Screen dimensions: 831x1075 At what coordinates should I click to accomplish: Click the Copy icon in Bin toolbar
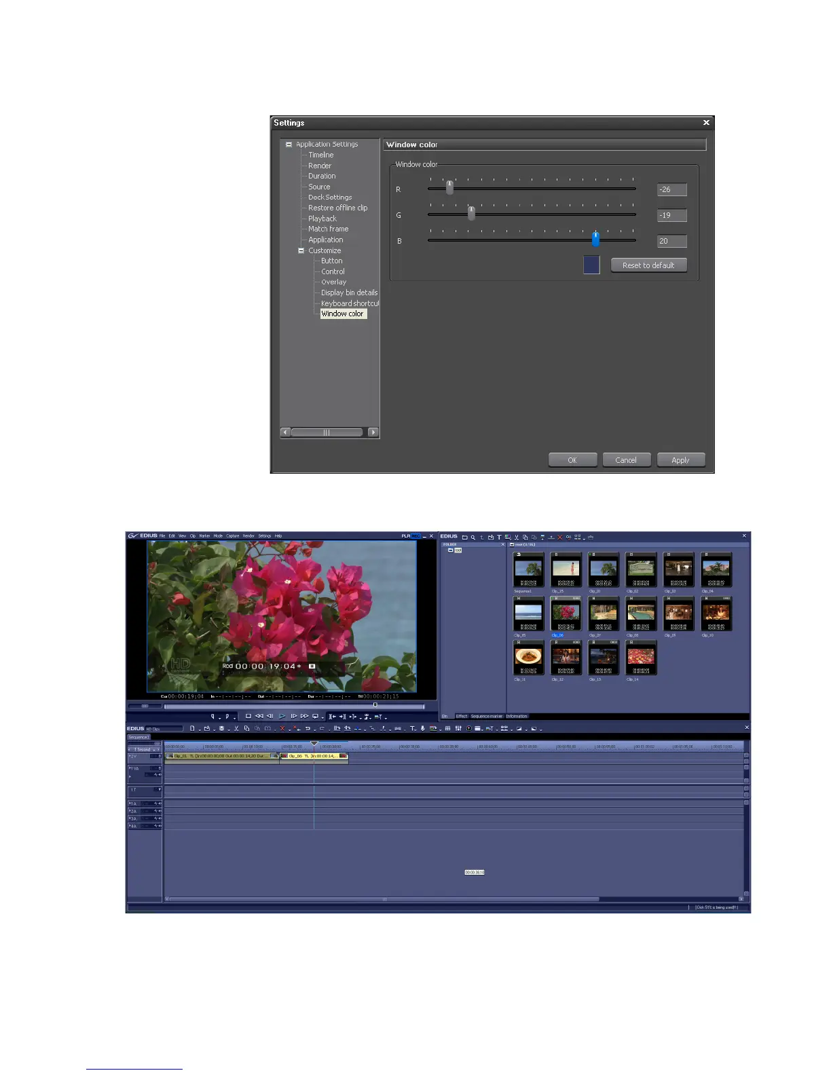(x=525, y=537)
